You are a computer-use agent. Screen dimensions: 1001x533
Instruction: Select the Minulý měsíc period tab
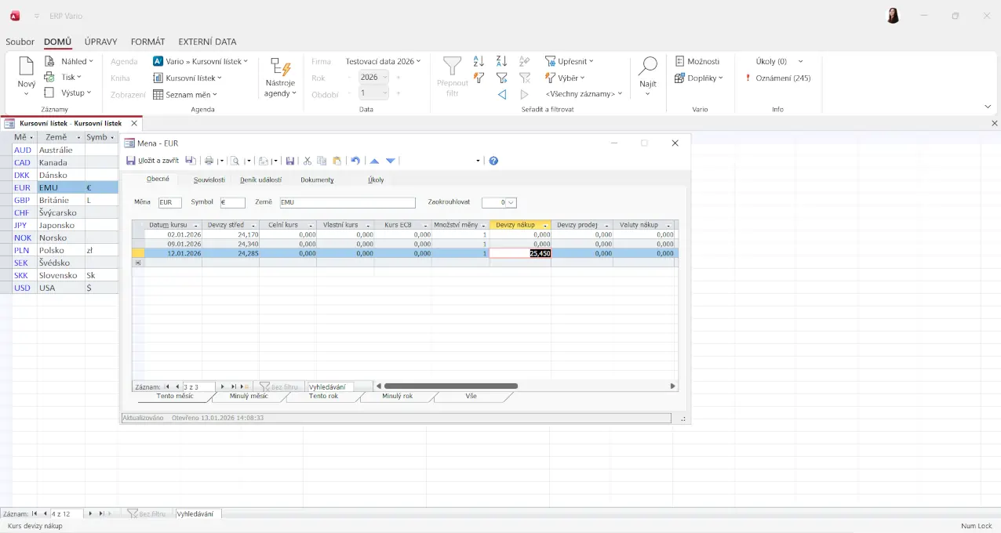tap(248, 397)
